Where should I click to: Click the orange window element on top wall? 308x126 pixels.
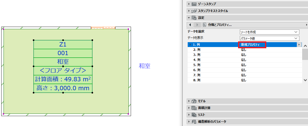(x=103, y=28)
